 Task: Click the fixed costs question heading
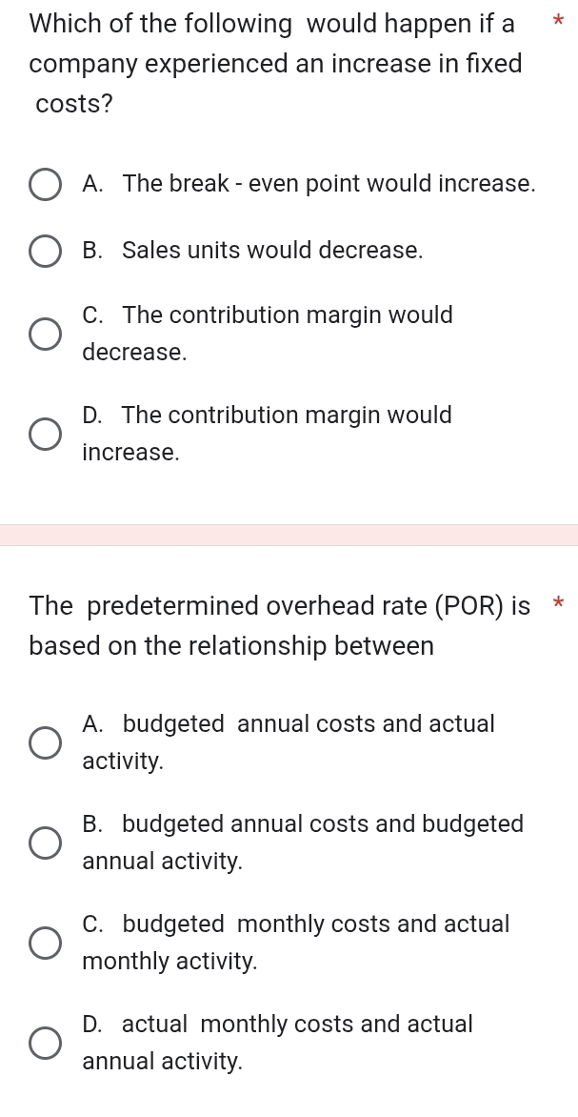(x=275, y=64)
